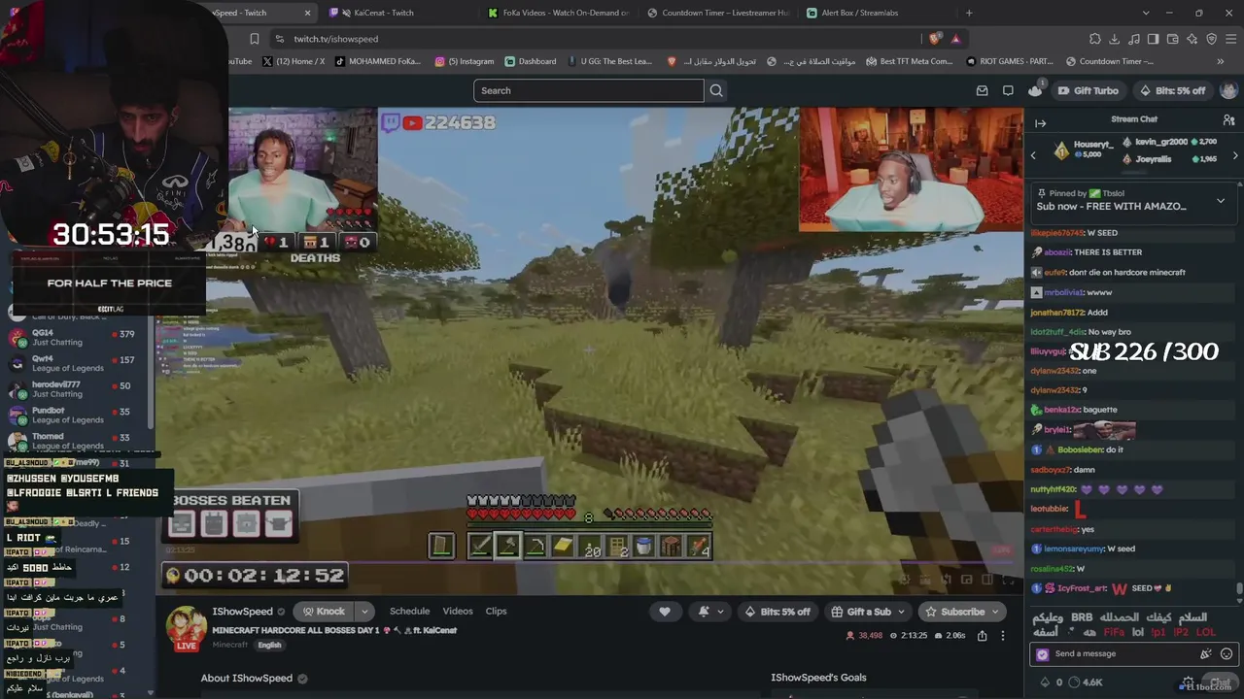1244x699 pixels.
Task: Open the Leo AI sparkle icon
Action: 1192,39
